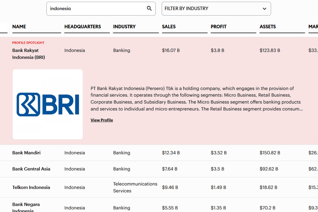Image resolution: width=318 pixels, height=212 pixels.
Task: Click Bank Rakyat Indonesia (BRI) name
Action: 28,53
